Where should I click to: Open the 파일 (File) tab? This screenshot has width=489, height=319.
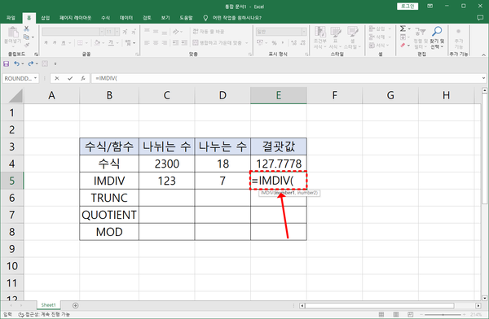(11, 18)
